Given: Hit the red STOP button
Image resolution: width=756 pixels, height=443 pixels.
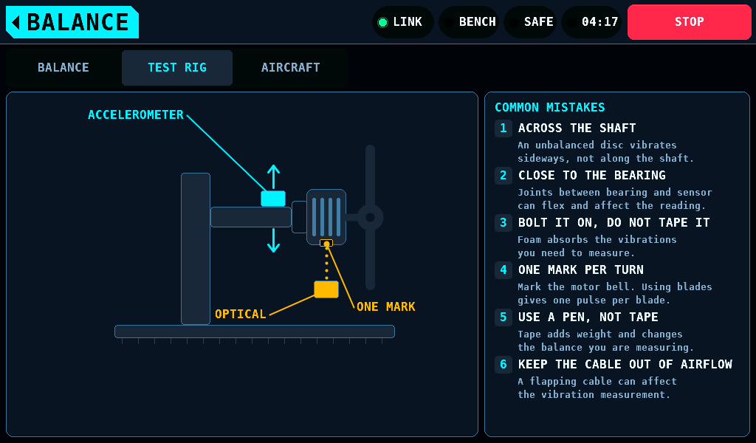Looking at the screenshot, I should point(689,22).
